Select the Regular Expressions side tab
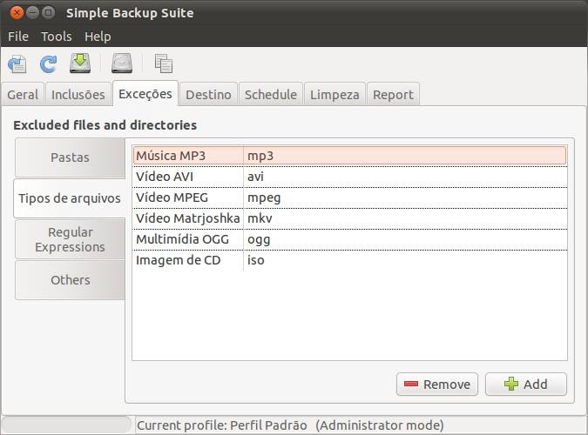 point(71,239)
